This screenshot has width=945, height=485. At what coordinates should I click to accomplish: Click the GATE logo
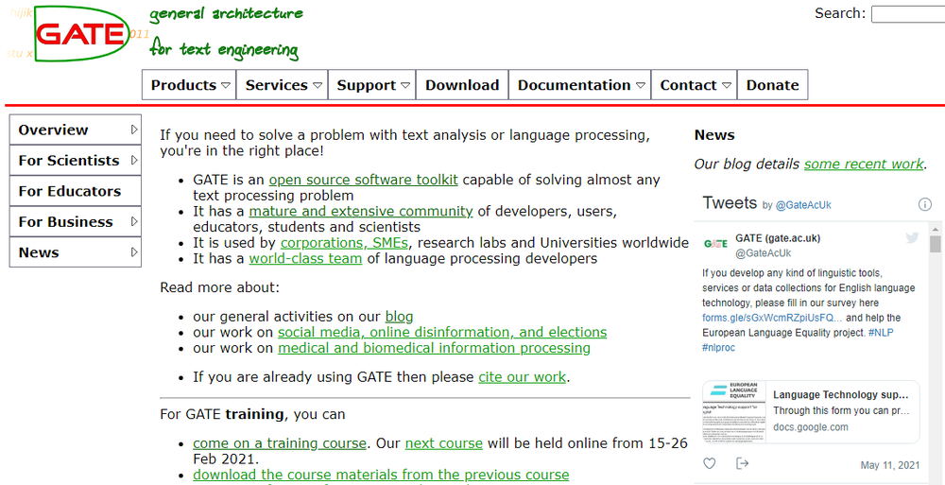coord(81,34)
